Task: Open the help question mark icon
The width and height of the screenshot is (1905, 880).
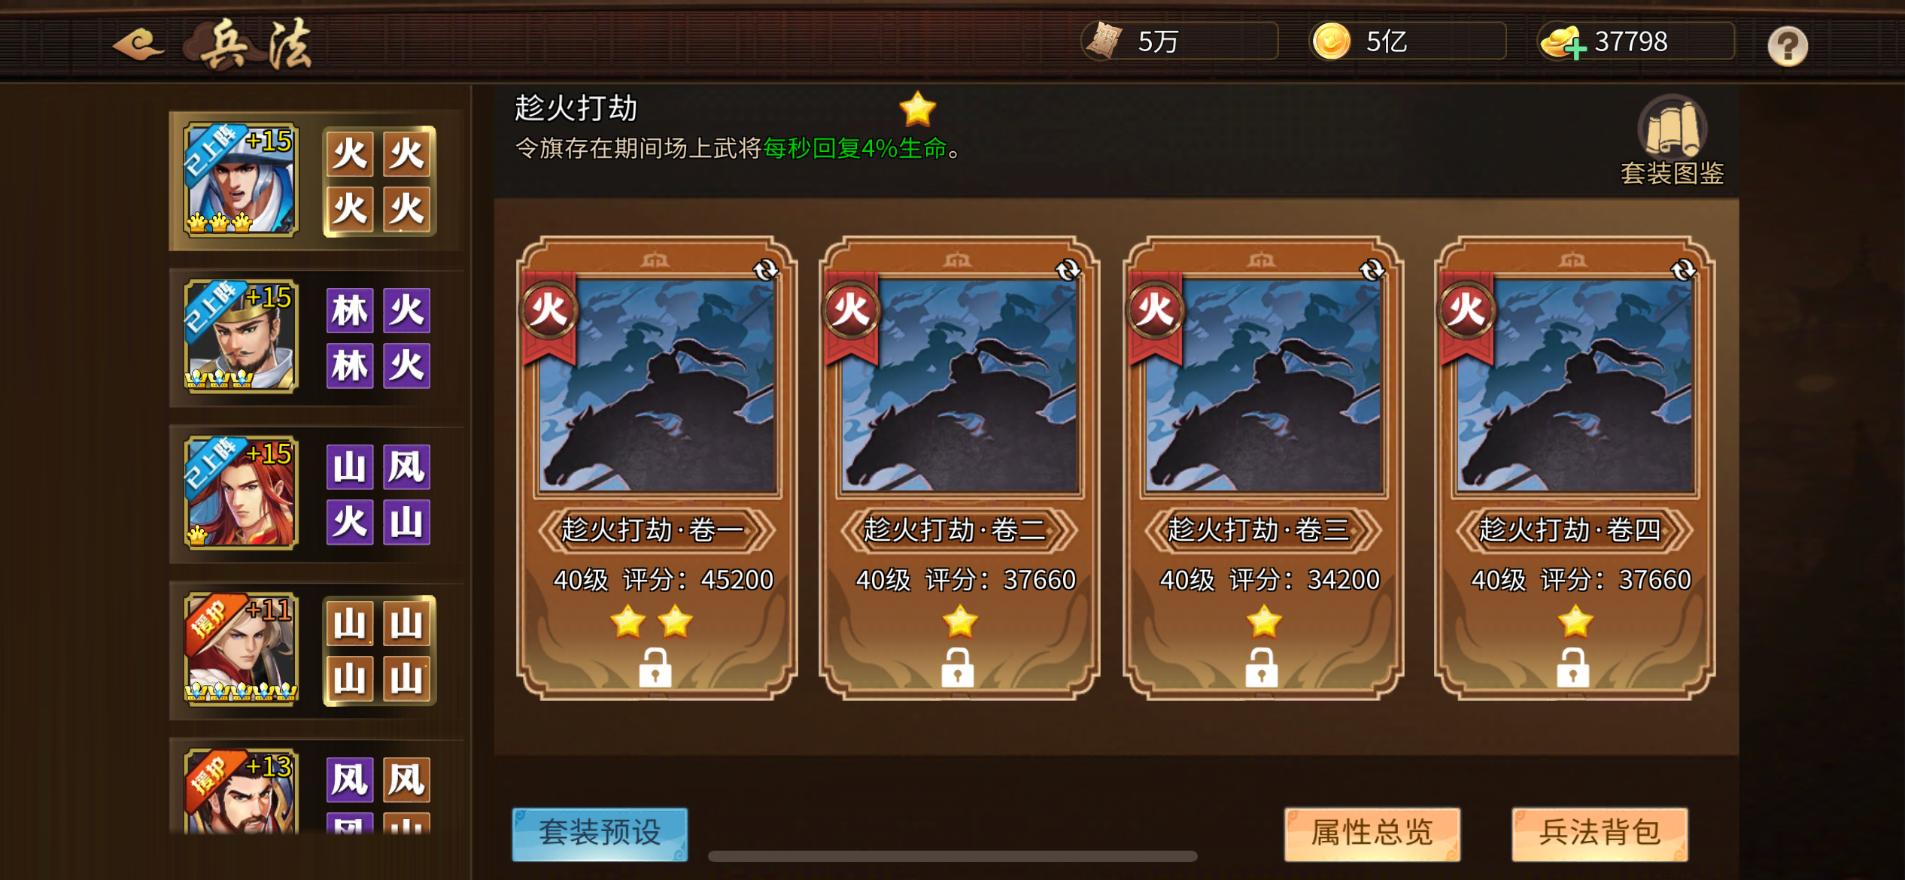Action: click(x=1788, y=46)
